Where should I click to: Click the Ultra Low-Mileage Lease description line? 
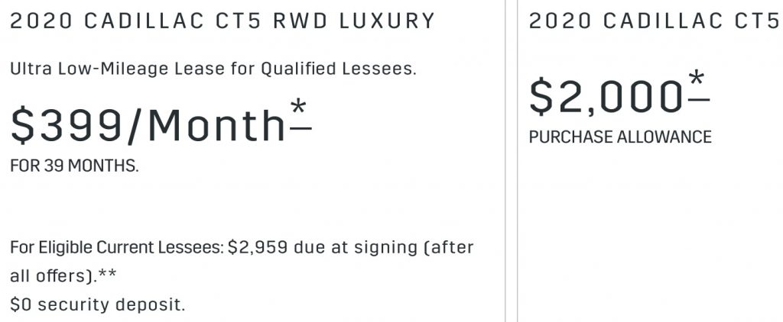pos(213,69)
